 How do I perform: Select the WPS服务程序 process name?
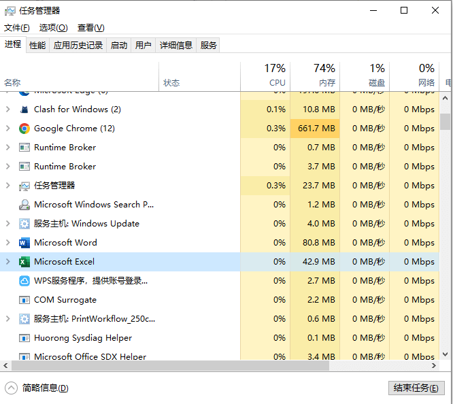(x=90, y=281)
